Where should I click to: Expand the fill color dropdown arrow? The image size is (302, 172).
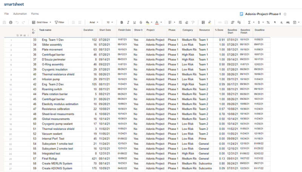point(152,22)
